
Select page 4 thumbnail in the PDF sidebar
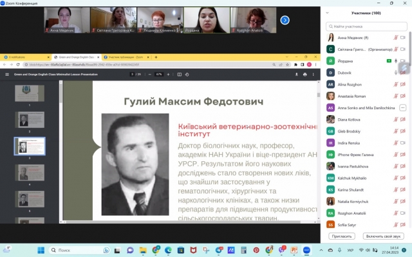(30, 173)
